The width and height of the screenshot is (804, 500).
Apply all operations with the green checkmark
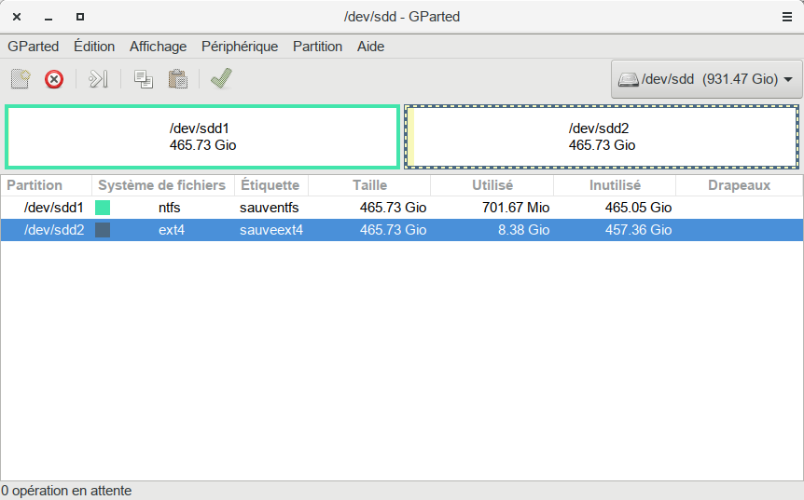coord(221,79)
